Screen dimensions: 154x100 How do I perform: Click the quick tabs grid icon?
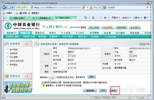coord(5,18)
